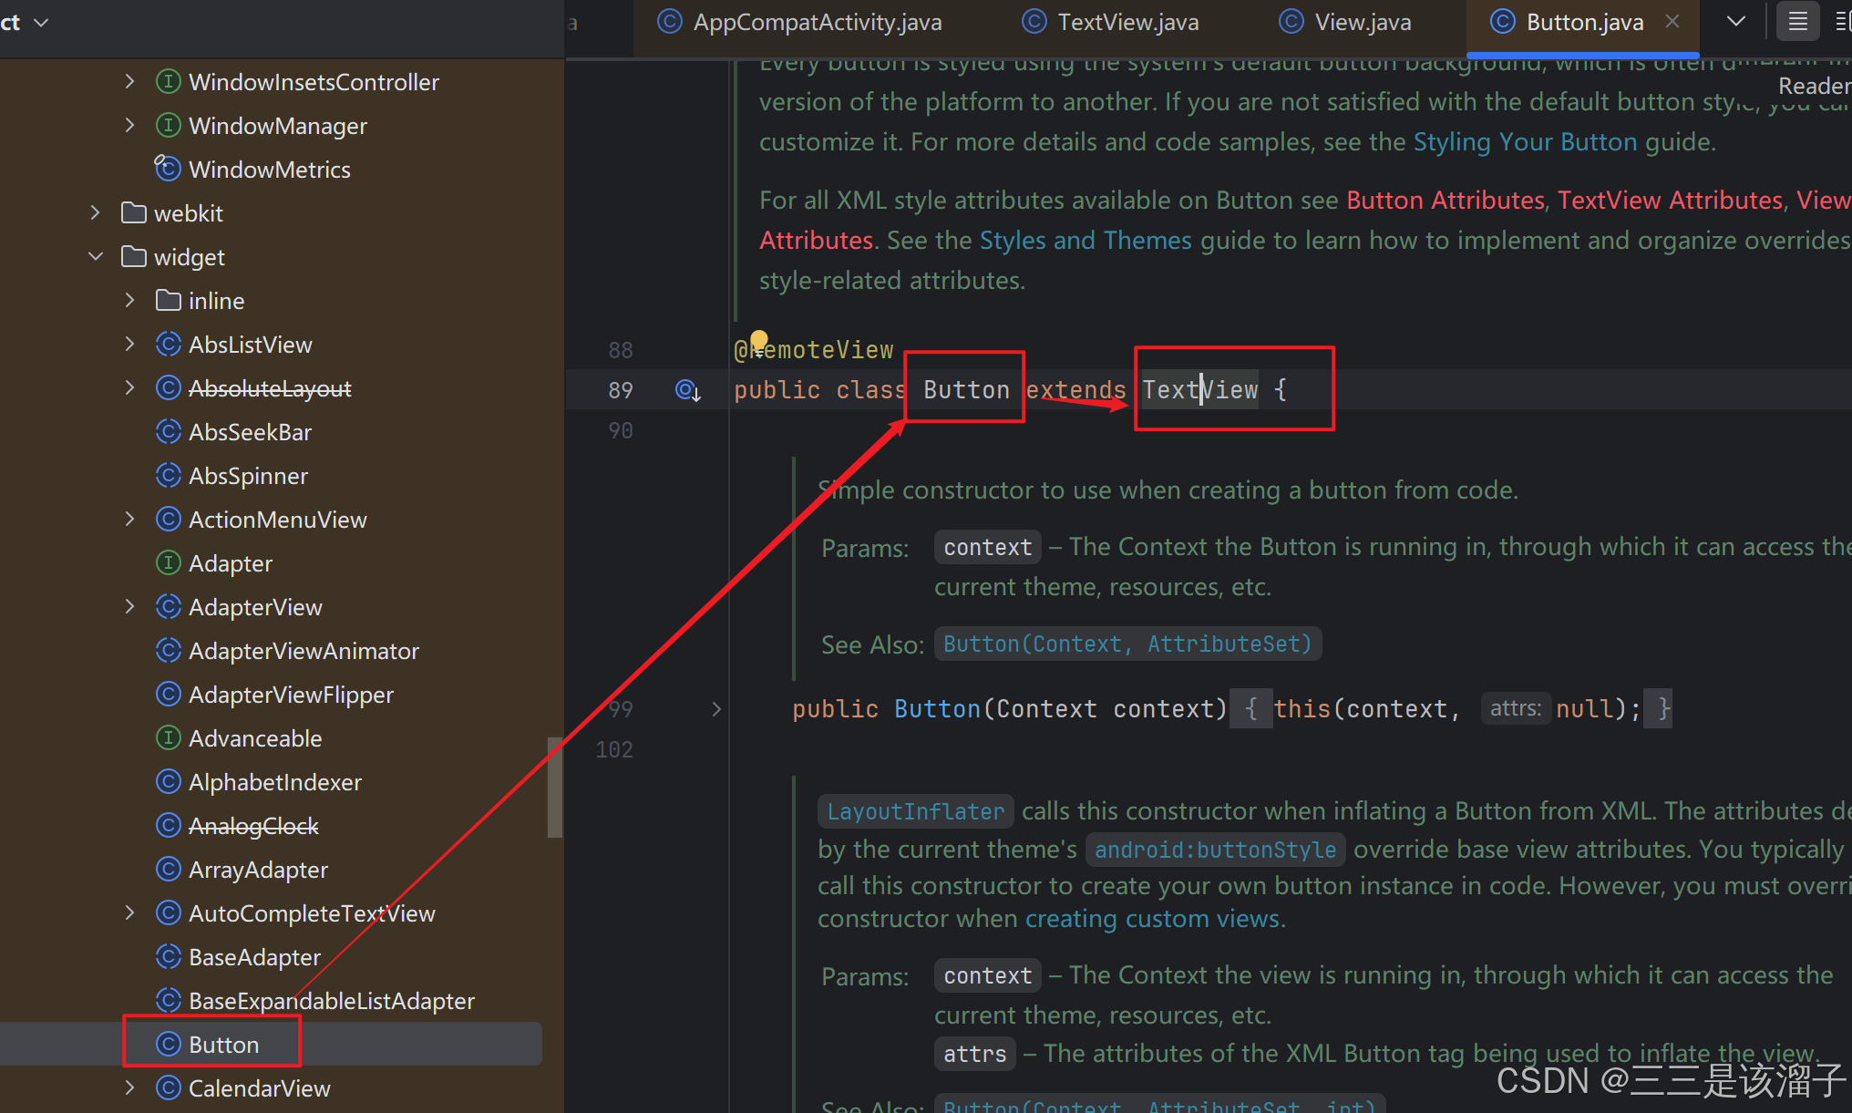This screenshot has width=1852, height=1113.
Task: Open the Styling Your Button link
Action: coord(1525,142)
